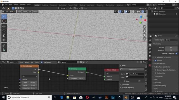179x100 pixels.
Task: Disable the Viewport Denoising checkbox
Action: (x=176, y=54)
